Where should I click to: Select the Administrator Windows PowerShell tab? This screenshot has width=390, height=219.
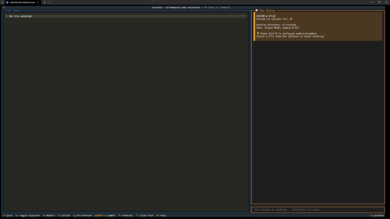[23, 2]
